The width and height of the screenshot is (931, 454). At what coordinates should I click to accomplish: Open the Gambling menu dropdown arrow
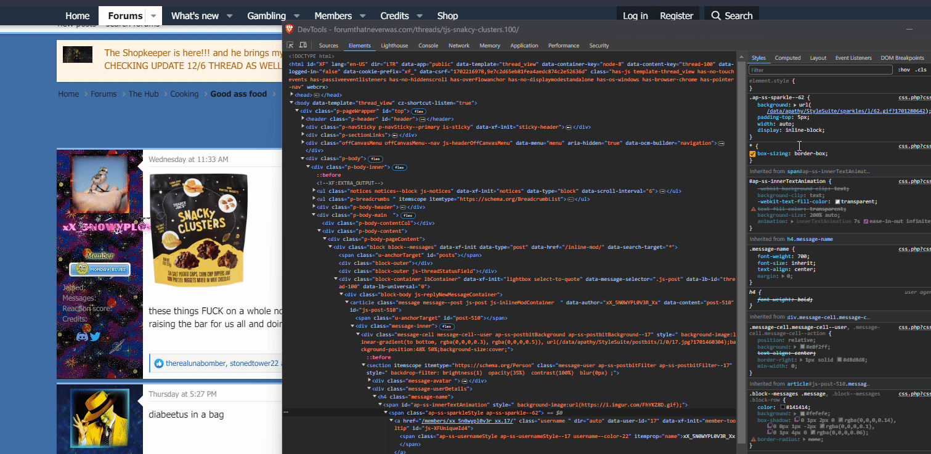pyautogui.click(x=296, y=16)
